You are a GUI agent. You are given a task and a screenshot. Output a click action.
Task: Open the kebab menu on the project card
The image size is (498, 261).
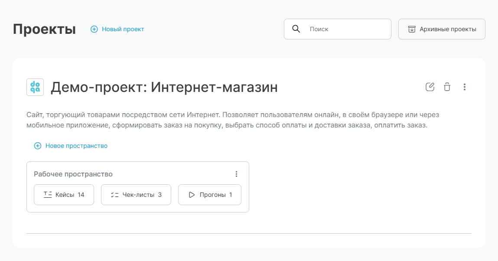[464, 87]
